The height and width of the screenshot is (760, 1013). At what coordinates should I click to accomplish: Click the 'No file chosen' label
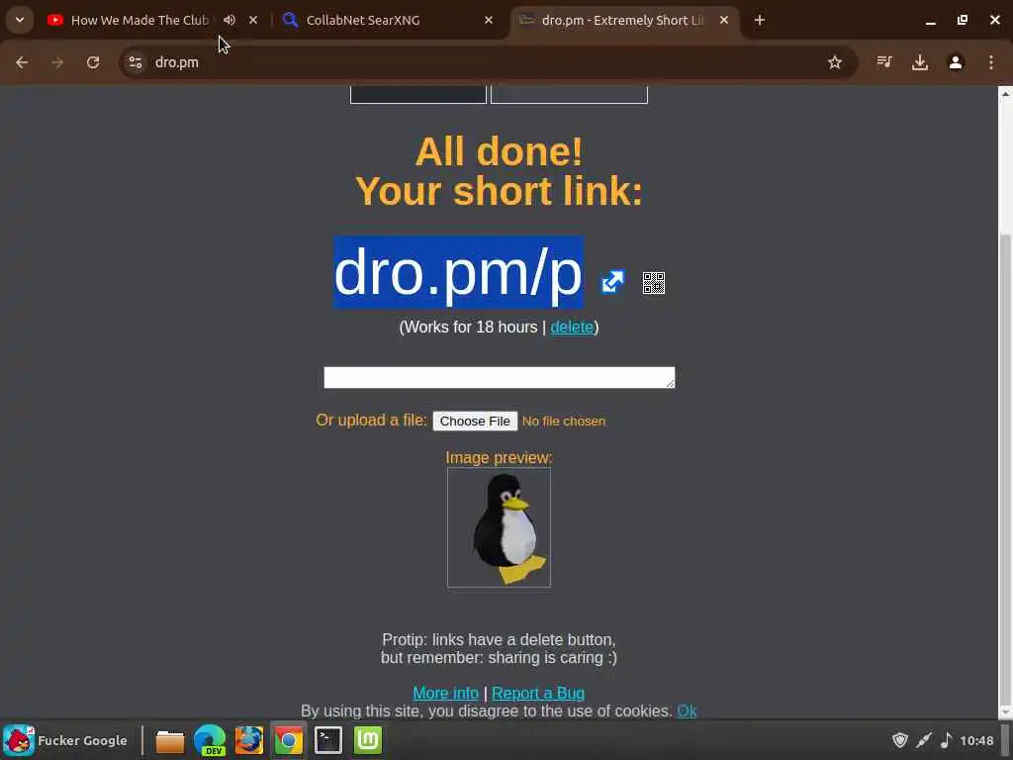[563, 422]
